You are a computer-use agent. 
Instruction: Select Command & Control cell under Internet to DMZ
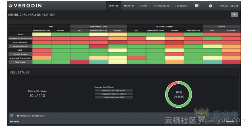tap(212, 38)
